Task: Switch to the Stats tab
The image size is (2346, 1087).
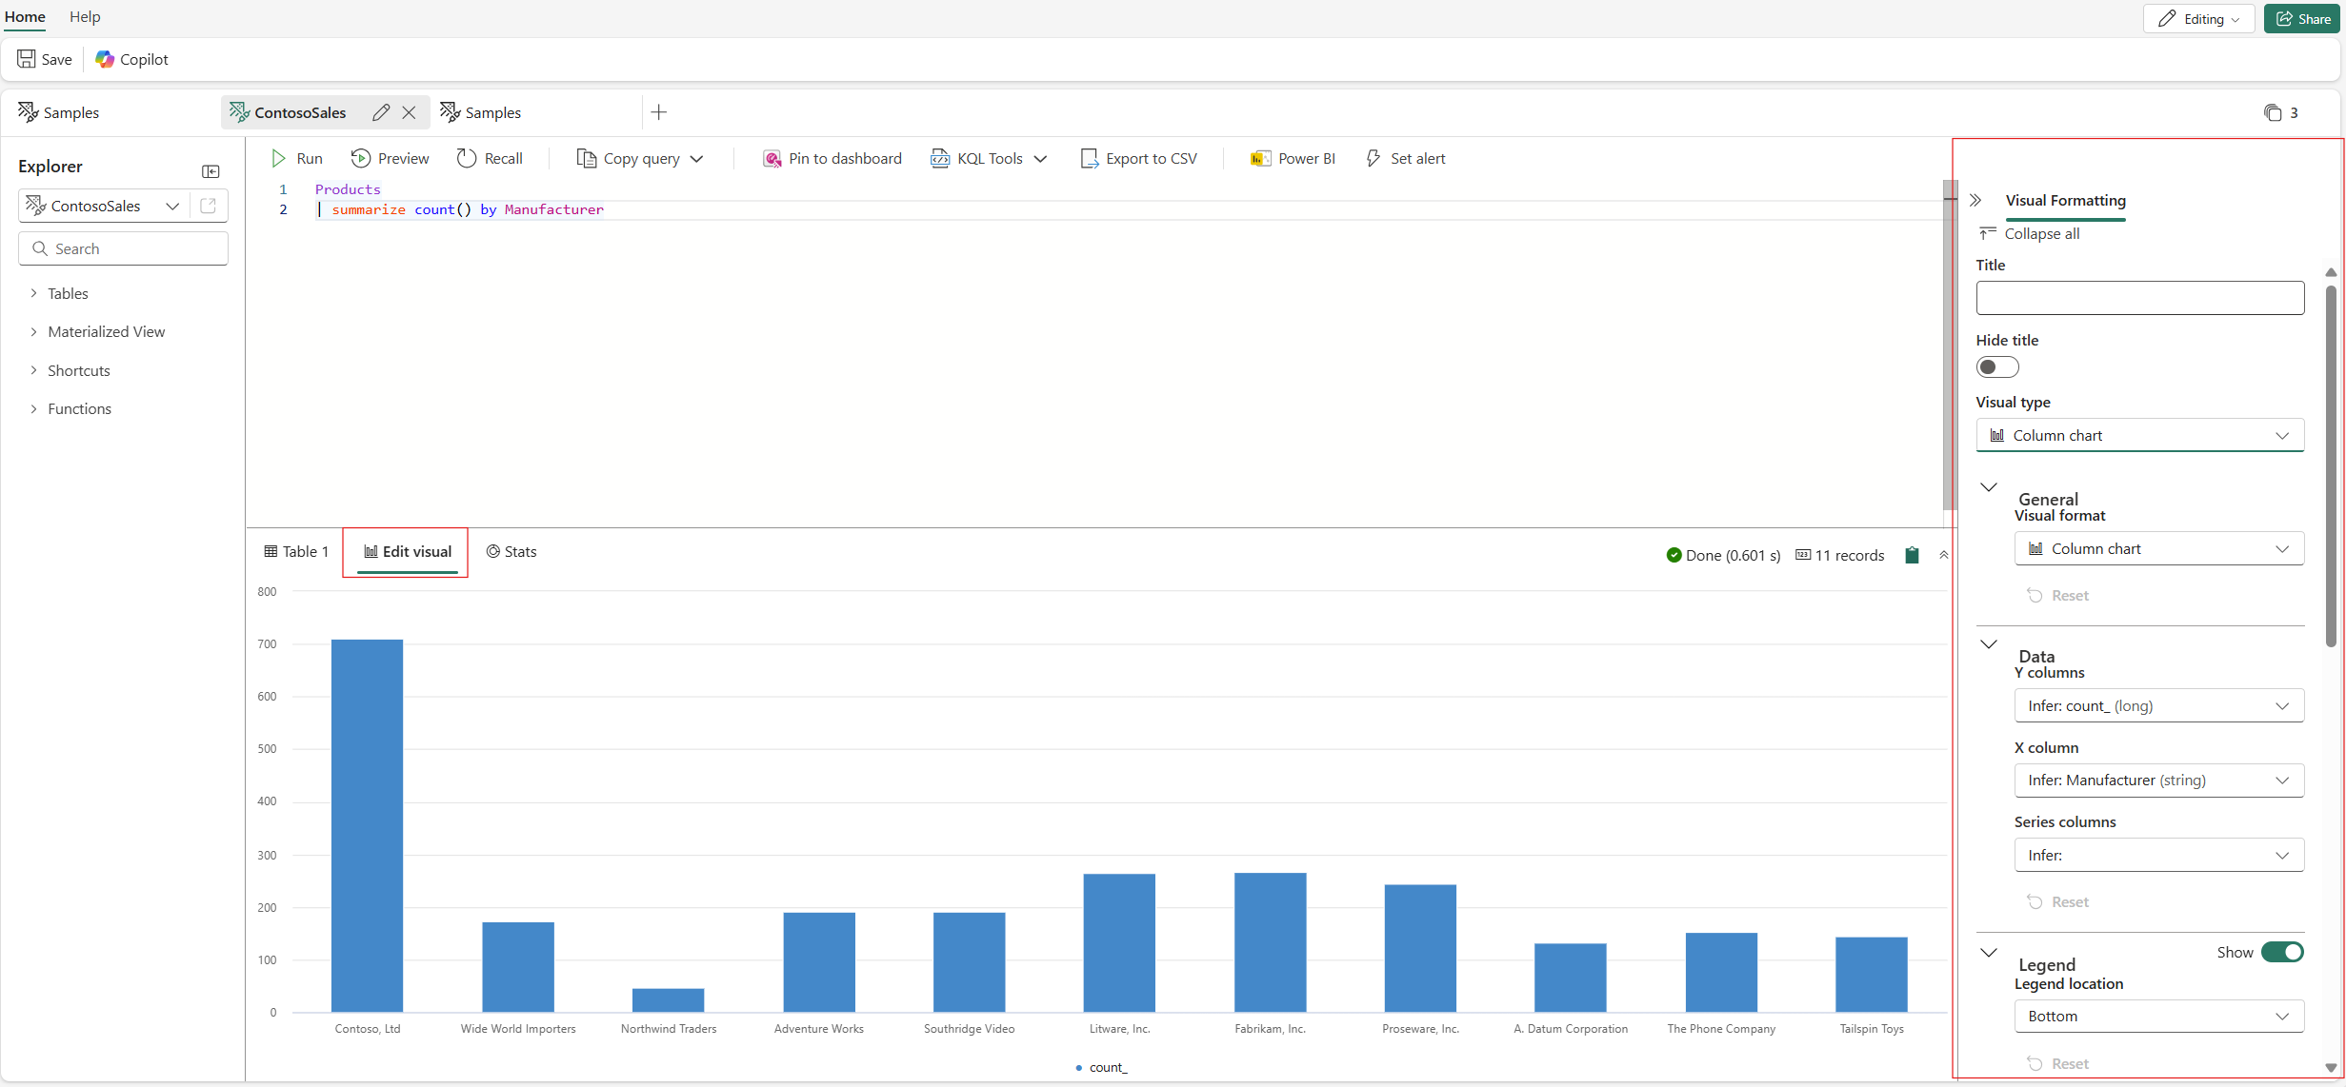Action: click(511, 551)
